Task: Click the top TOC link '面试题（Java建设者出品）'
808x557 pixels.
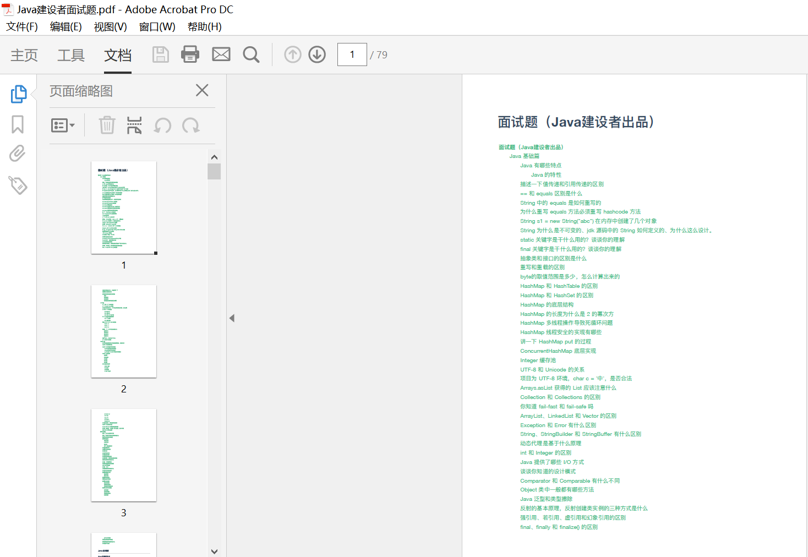Action: point(531,148)
